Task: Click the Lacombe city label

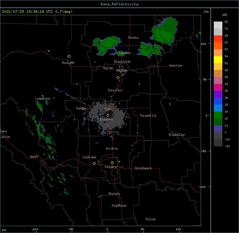Action: pyautogui.click(x=125, y=53)
